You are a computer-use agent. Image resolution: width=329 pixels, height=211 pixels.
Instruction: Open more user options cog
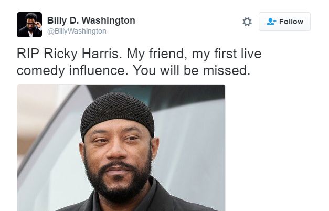point(247,22)
